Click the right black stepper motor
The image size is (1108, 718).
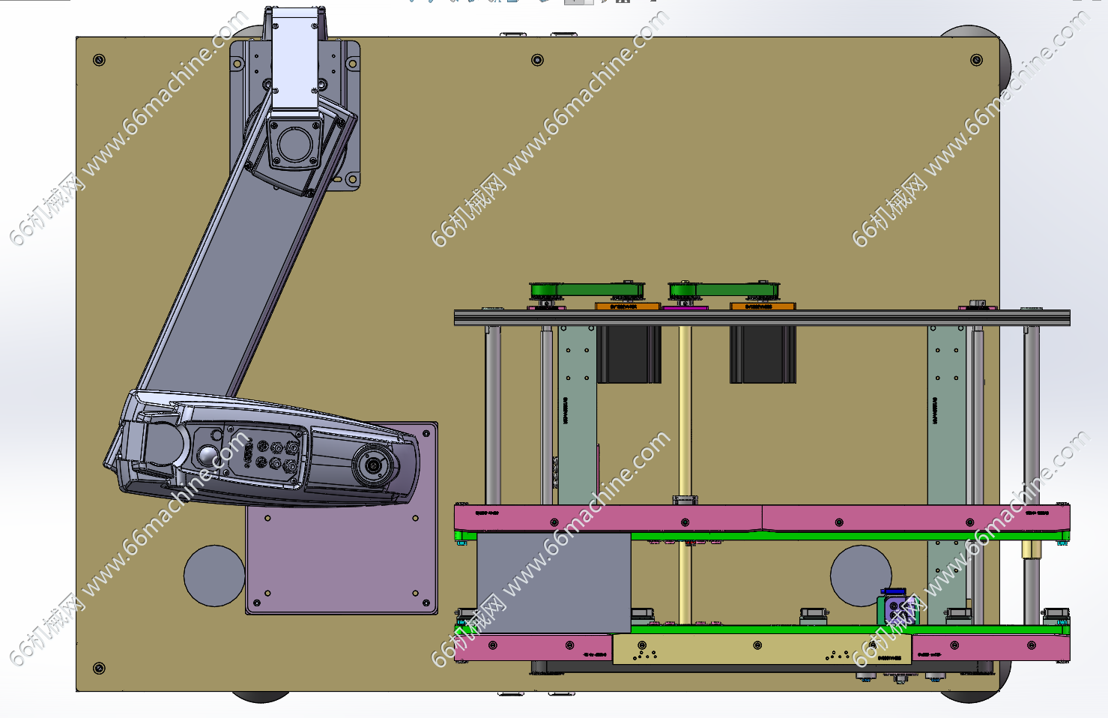(762, 354)
